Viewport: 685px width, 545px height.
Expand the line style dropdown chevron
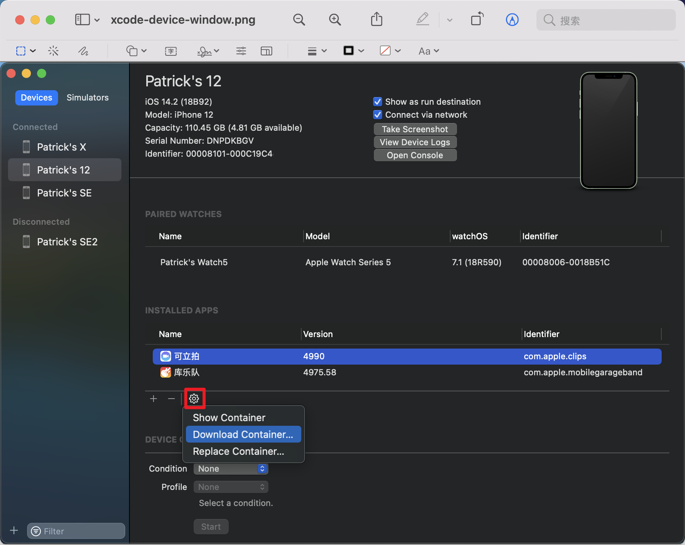point(324,51)
